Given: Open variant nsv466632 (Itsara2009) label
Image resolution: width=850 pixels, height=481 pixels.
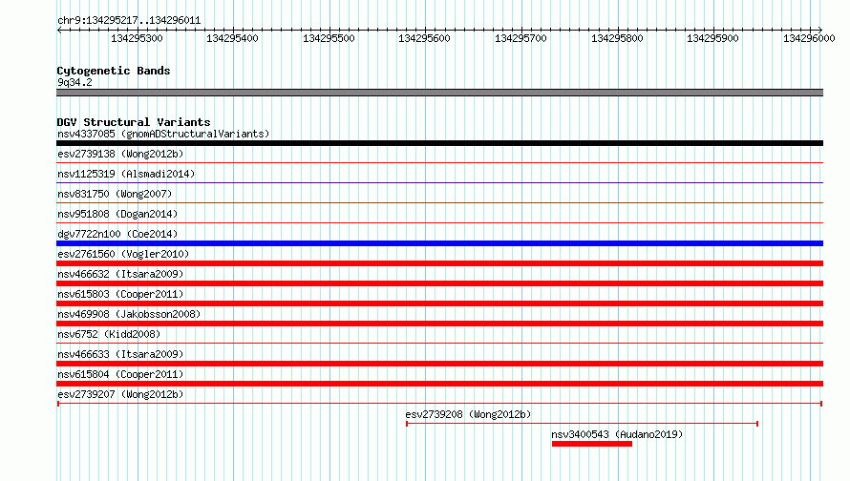Looking at the screenshot, I should pyautogui.click(x=120, y=274).
